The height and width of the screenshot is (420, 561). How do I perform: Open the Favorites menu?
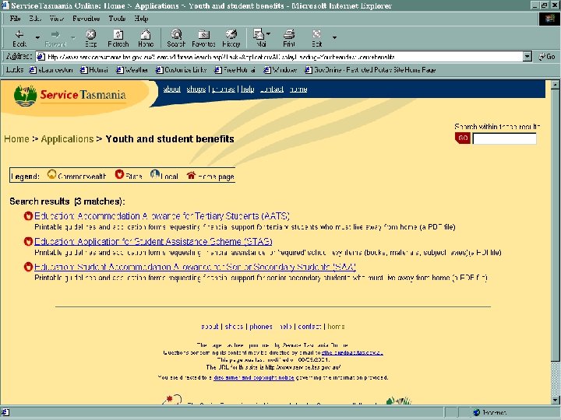[86, 19]
